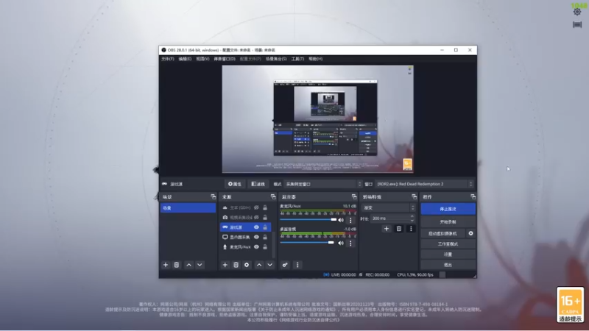The image size is (589, 331).
Task: Open the 窗口 dropdown showing Red Dead Redemption 2
Action: point(425,185)
